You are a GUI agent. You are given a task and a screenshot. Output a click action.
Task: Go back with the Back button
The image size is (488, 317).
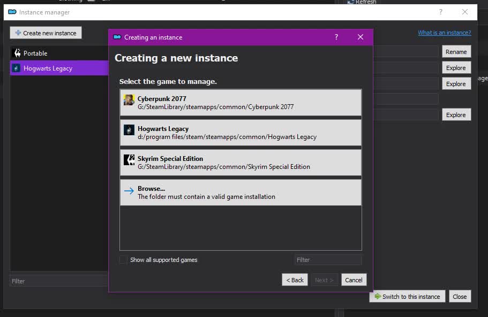[x=295, y=280]
